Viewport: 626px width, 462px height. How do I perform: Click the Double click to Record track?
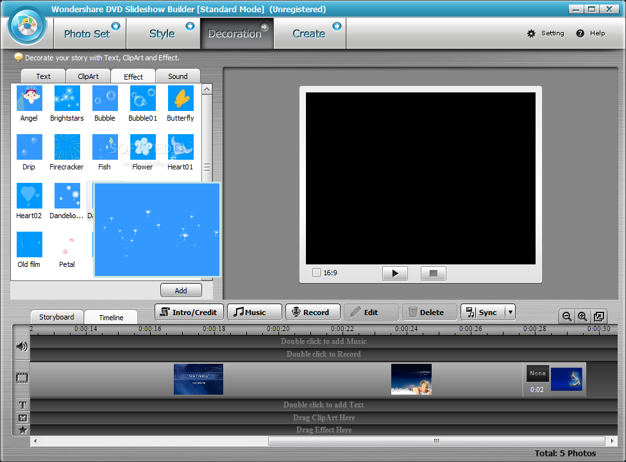(x=324, y=354)
